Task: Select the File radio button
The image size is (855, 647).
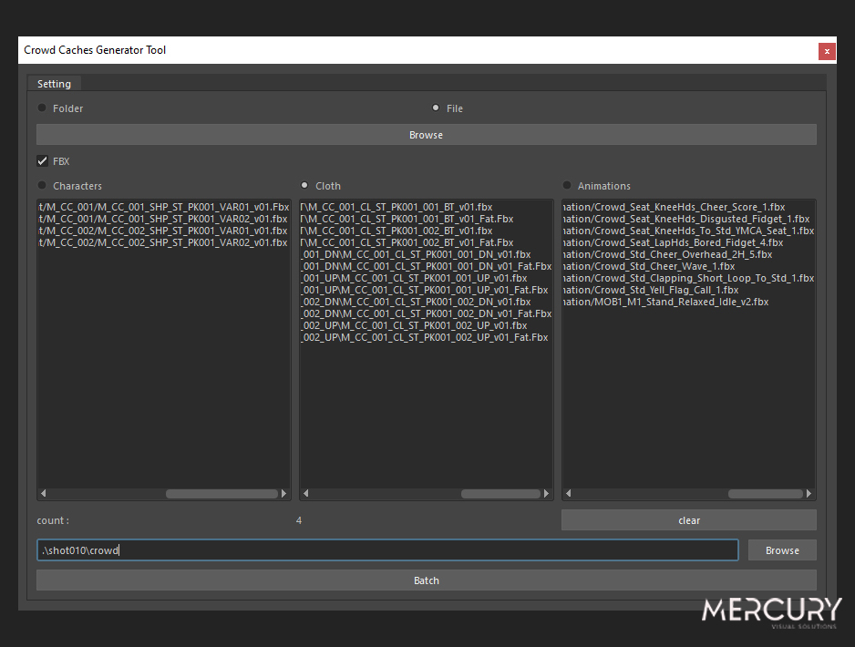Action: coord(436,108)
